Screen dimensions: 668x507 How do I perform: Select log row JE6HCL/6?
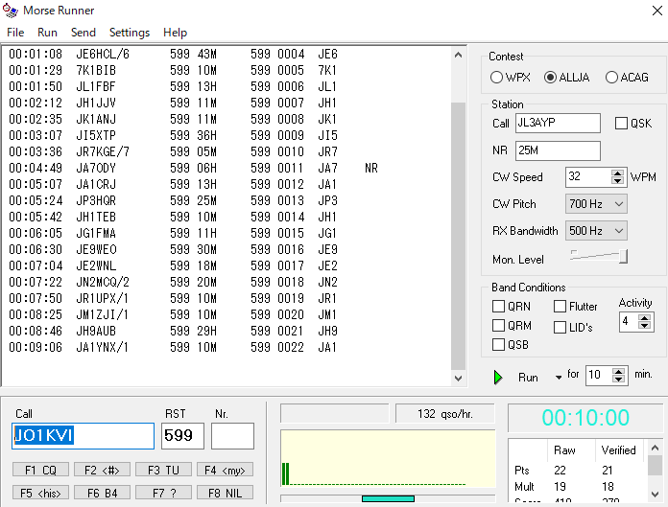(x=226, y=54)
